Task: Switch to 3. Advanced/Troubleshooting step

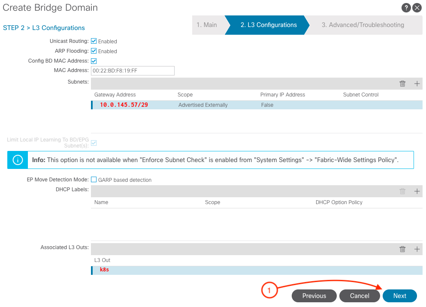Action: (363, 25)
